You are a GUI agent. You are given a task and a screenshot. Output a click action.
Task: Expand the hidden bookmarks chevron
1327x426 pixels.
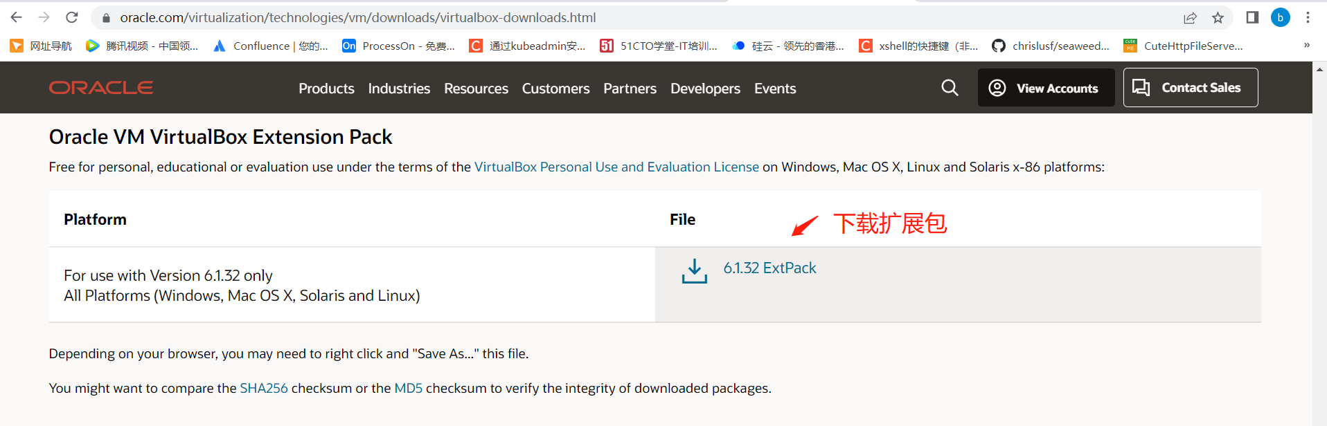point(1306,46)
